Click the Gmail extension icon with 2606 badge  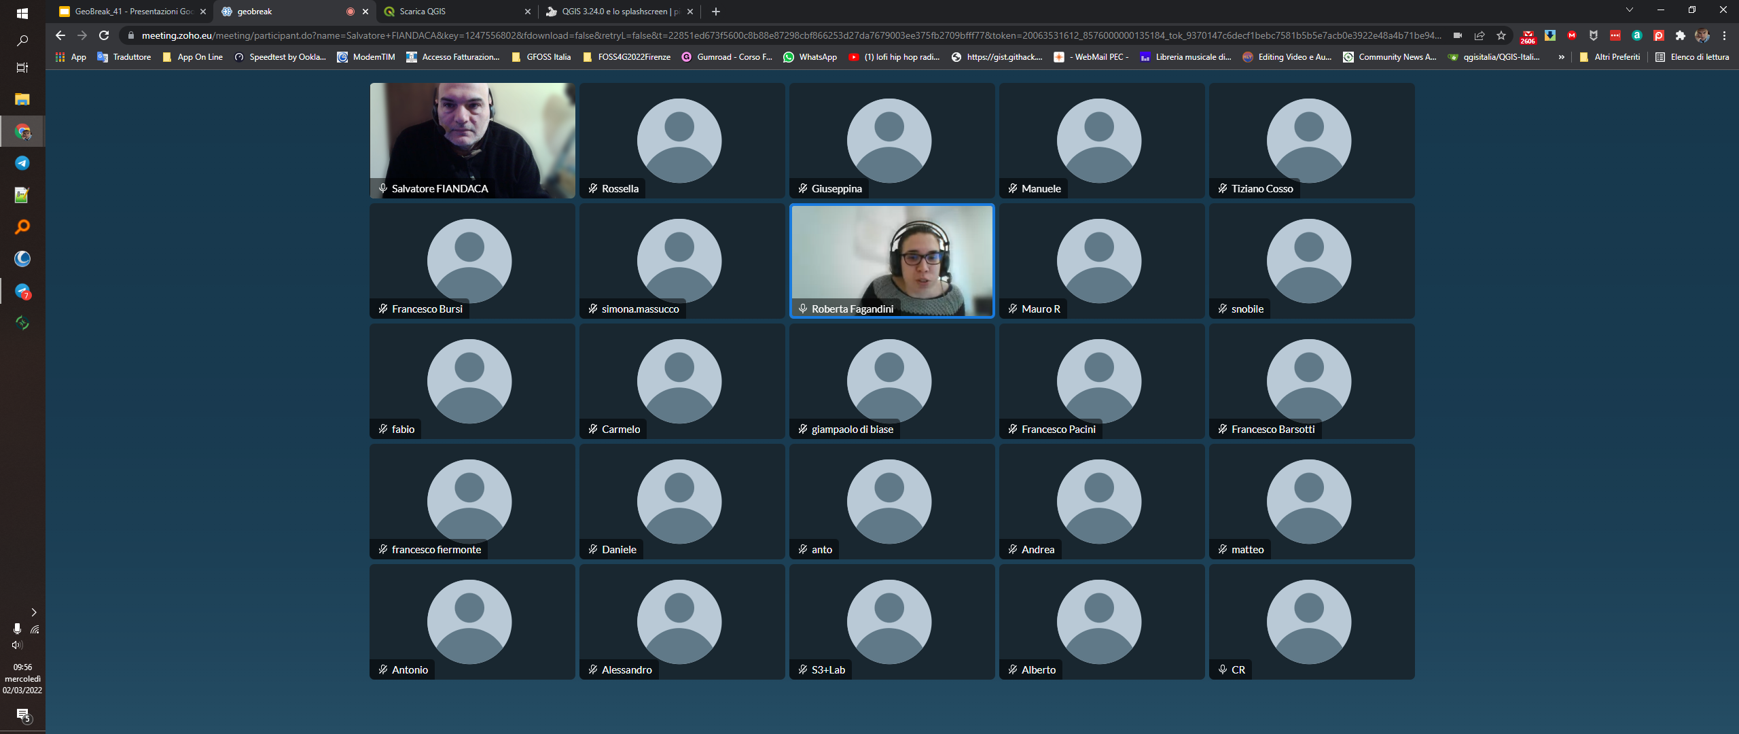coord(1528,36)
